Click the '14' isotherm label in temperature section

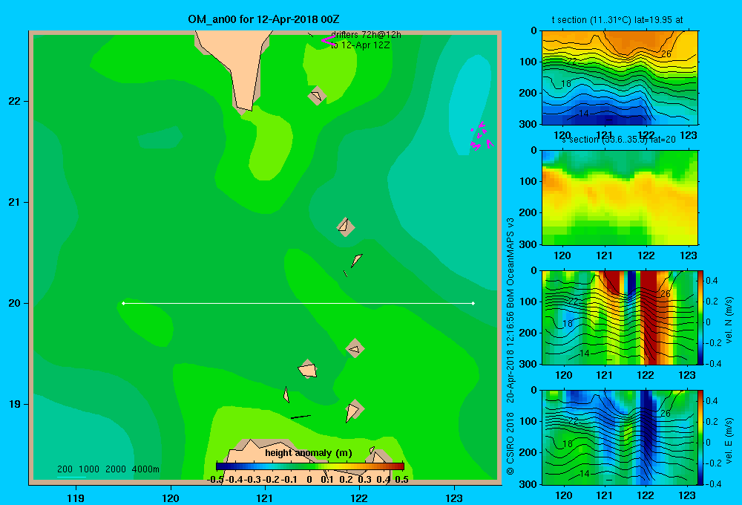[583, 114]
